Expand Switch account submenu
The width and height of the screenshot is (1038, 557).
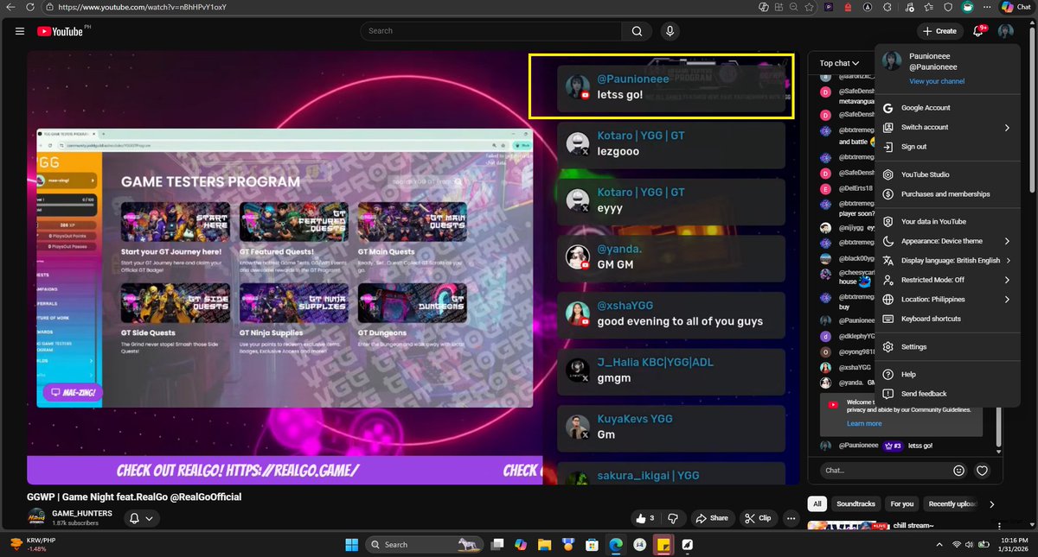pyautogui.click(x=947, y=128)
